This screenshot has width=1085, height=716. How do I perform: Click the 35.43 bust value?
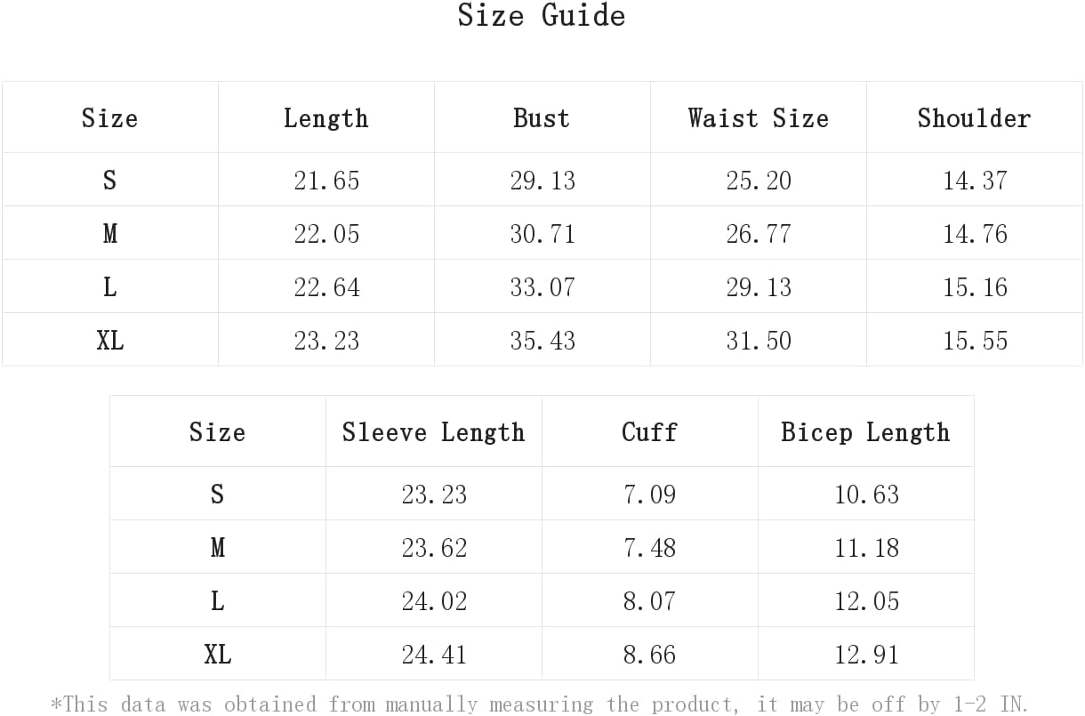542,341
